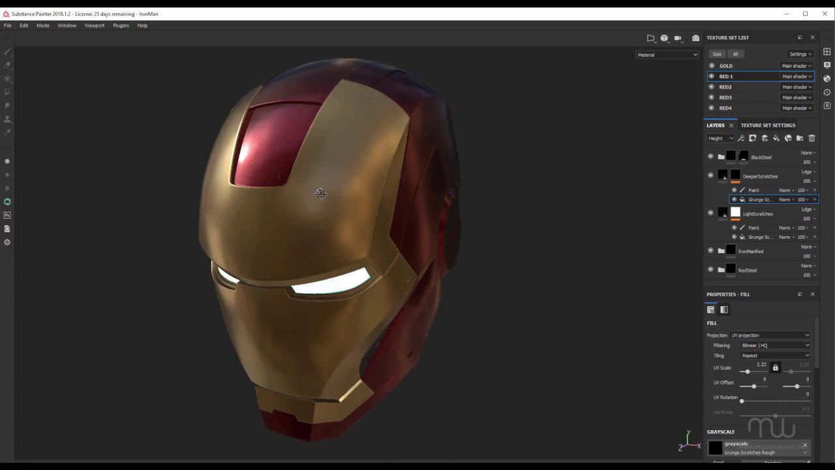The width and height of the screenshot is (835, 470).
Task: Open the Settings dropdown in Texture Set List
Action: pyautogui.click(x=800, y=54)
